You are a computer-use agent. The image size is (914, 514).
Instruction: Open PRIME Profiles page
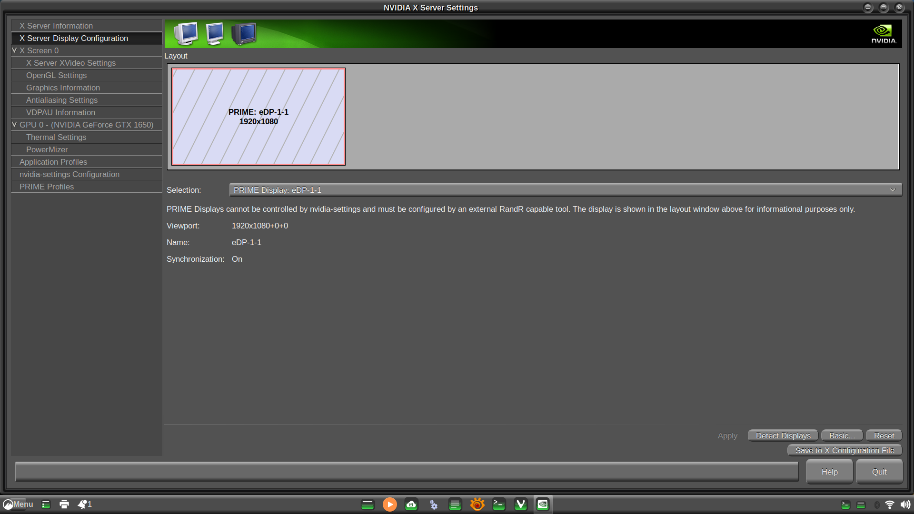[87, 187]
